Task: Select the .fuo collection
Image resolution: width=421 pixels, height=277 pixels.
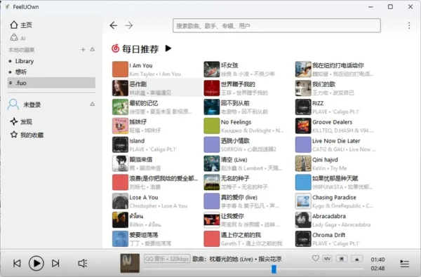Action: click(x=51, y=83)
